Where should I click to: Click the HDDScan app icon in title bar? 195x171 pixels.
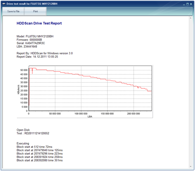4,4
